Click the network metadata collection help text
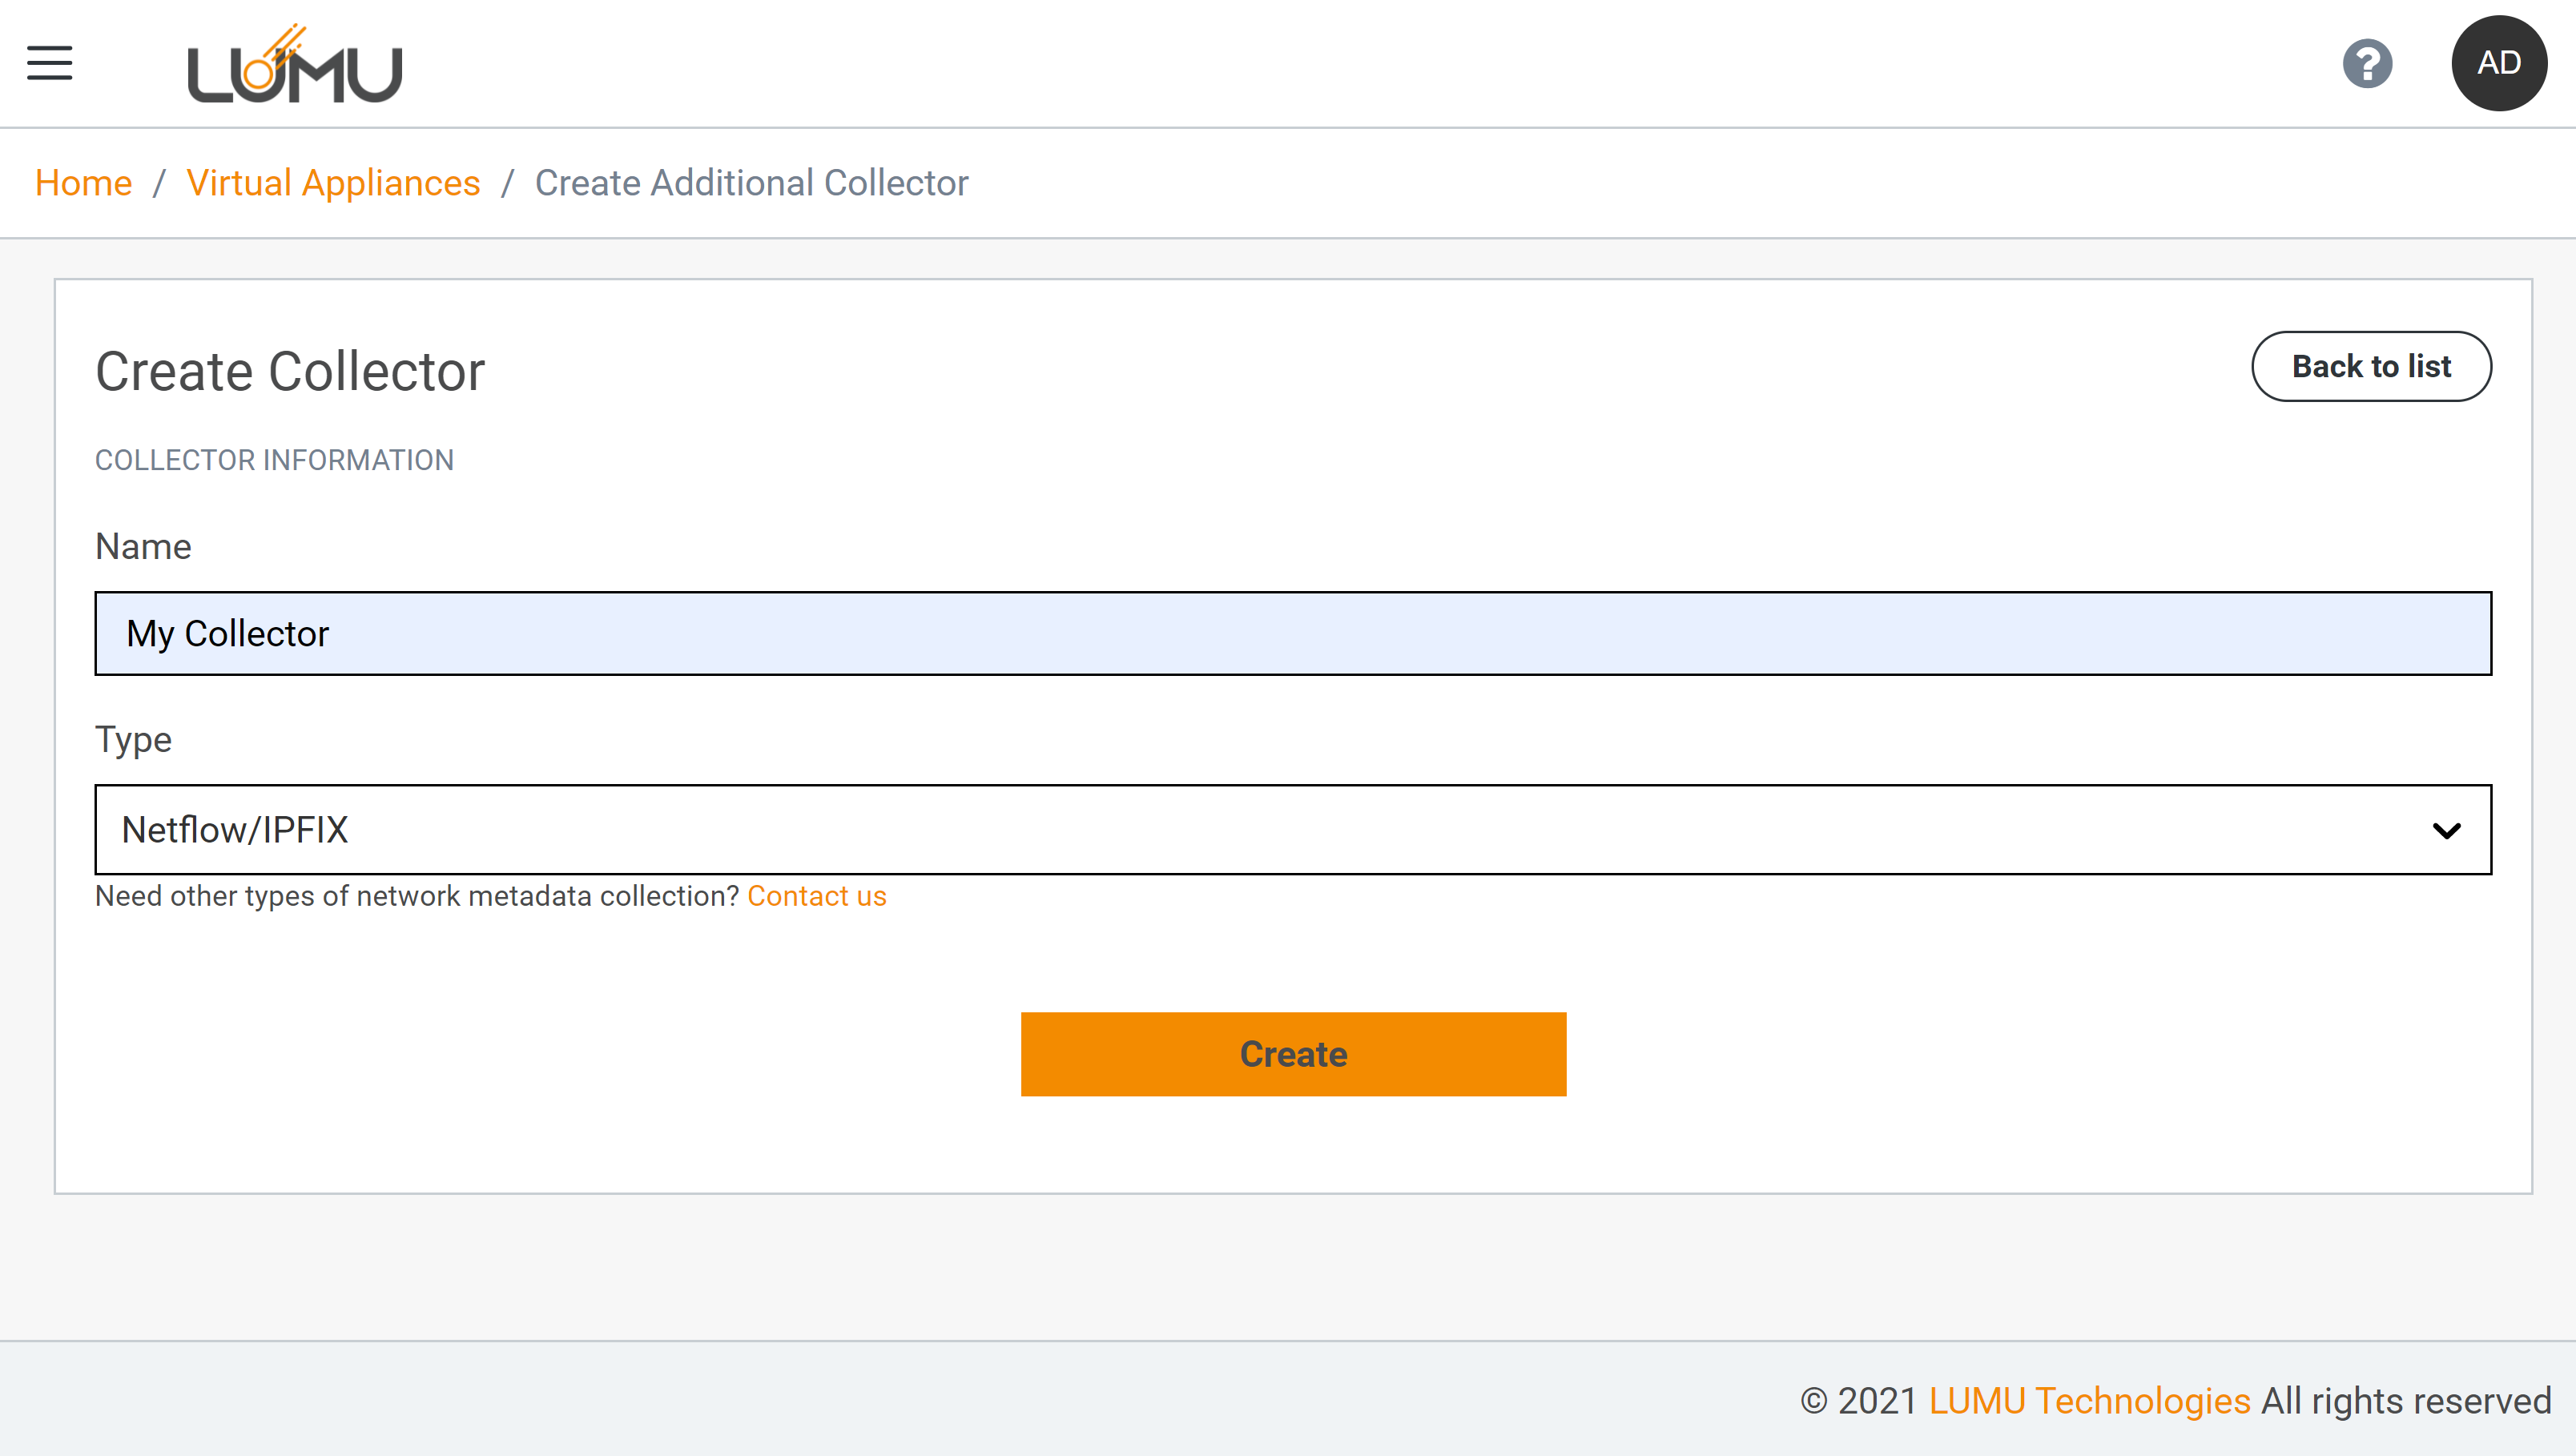 (416, 896)
